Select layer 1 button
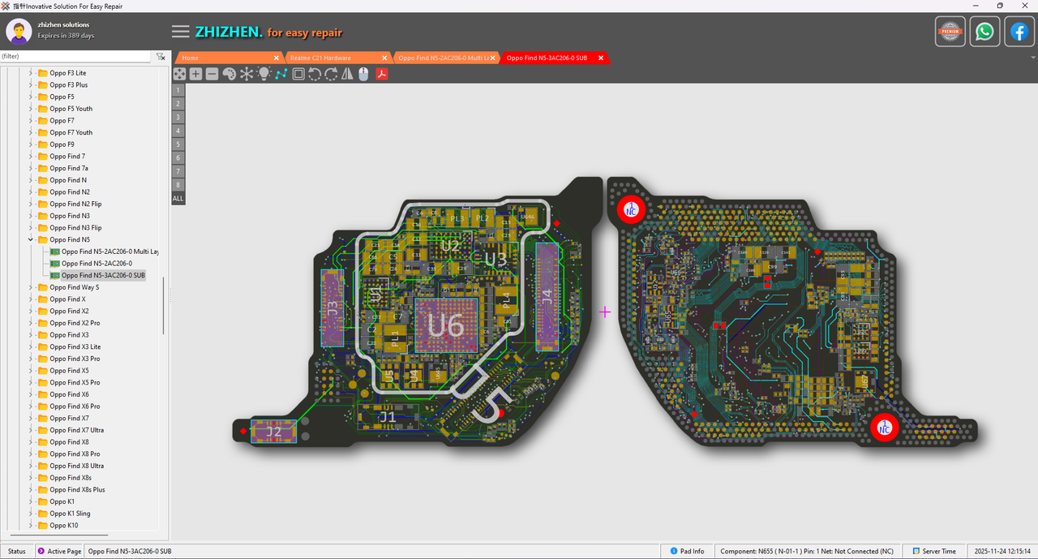Screen dimensions: 1038x559 (178, 89)
